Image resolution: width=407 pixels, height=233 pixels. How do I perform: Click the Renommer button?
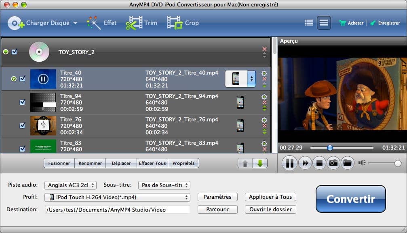[x=90, y=163]
